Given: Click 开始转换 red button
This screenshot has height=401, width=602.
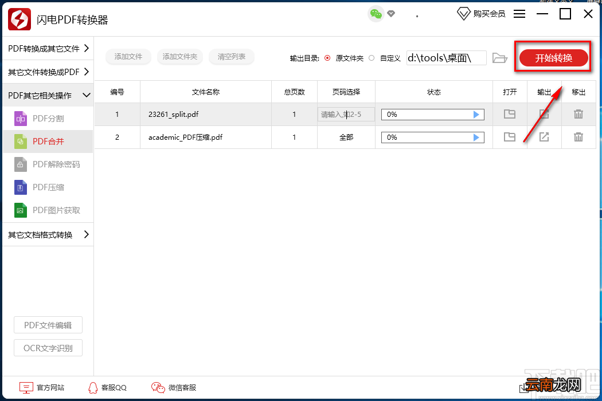Looking at the screenshot, I should (553, 58).
